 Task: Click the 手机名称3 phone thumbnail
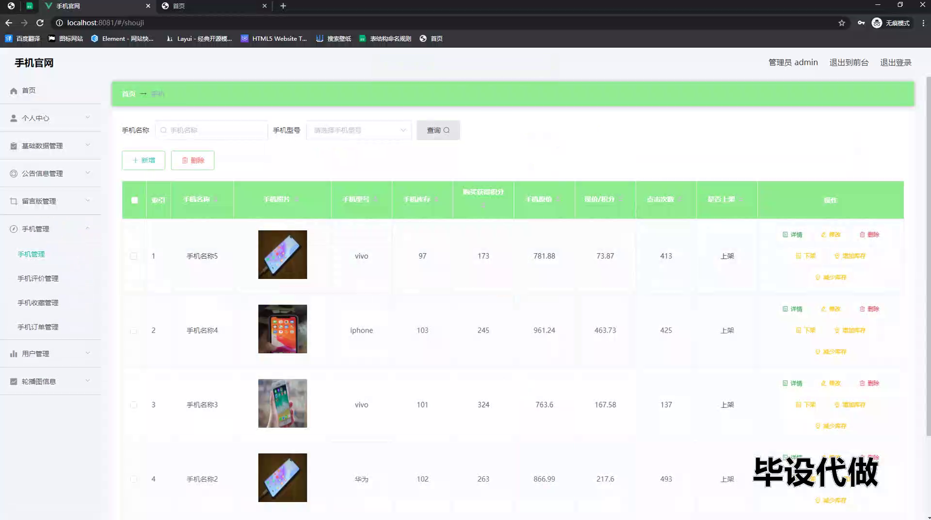283,403
